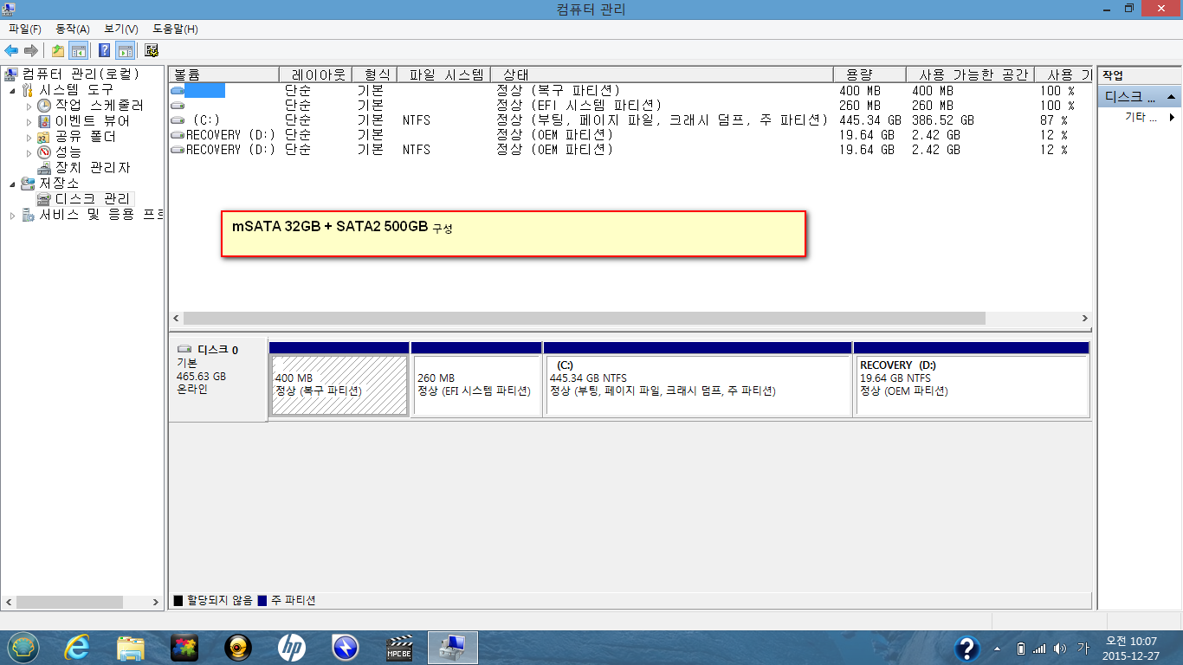Select the RECOVERY (D:) 19.64 GB partition block
The height and width of the screenshot is (665, 1183).
pyautogui.click(x=971, y=378)
